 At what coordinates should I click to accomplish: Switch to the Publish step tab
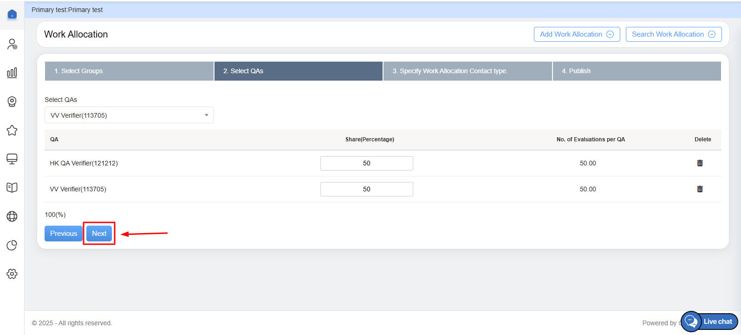[637, 71]
